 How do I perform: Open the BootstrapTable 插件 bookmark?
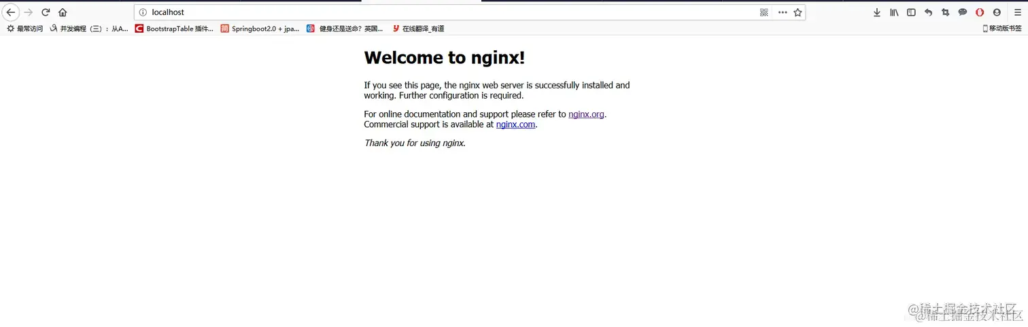tap(174, 29)
